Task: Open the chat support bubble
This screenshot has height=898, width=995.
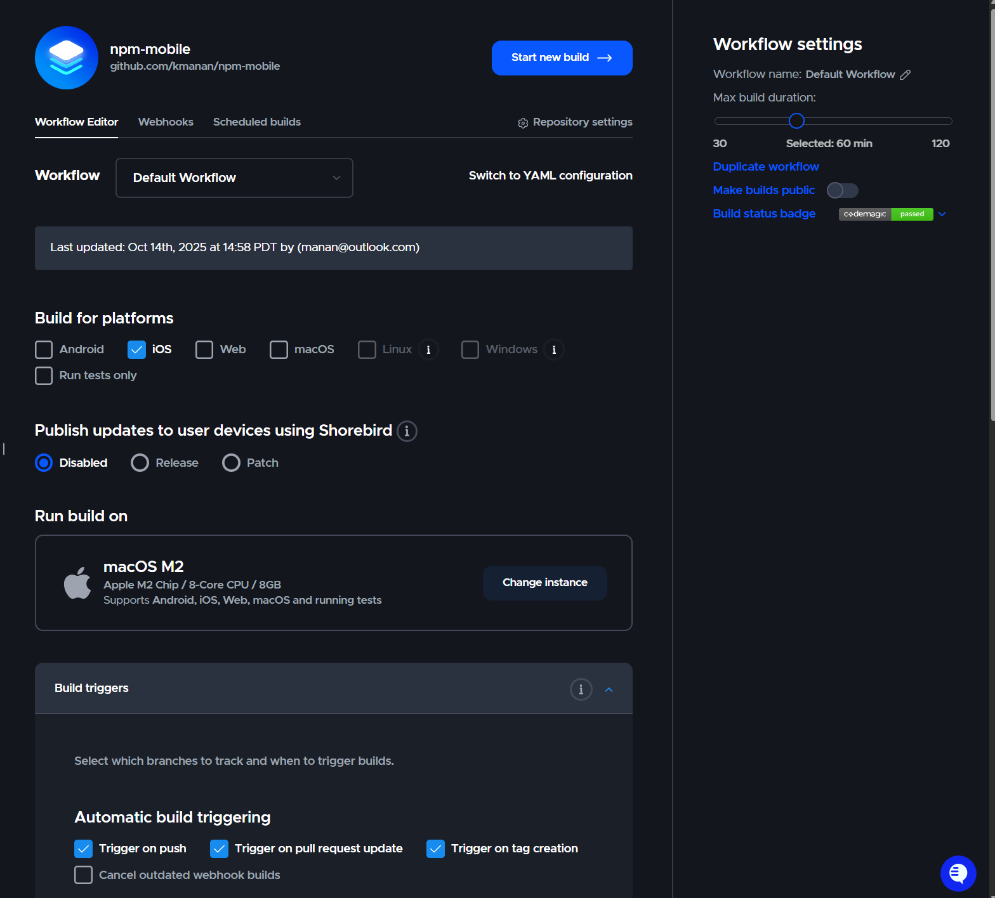Action: point(958,873)
